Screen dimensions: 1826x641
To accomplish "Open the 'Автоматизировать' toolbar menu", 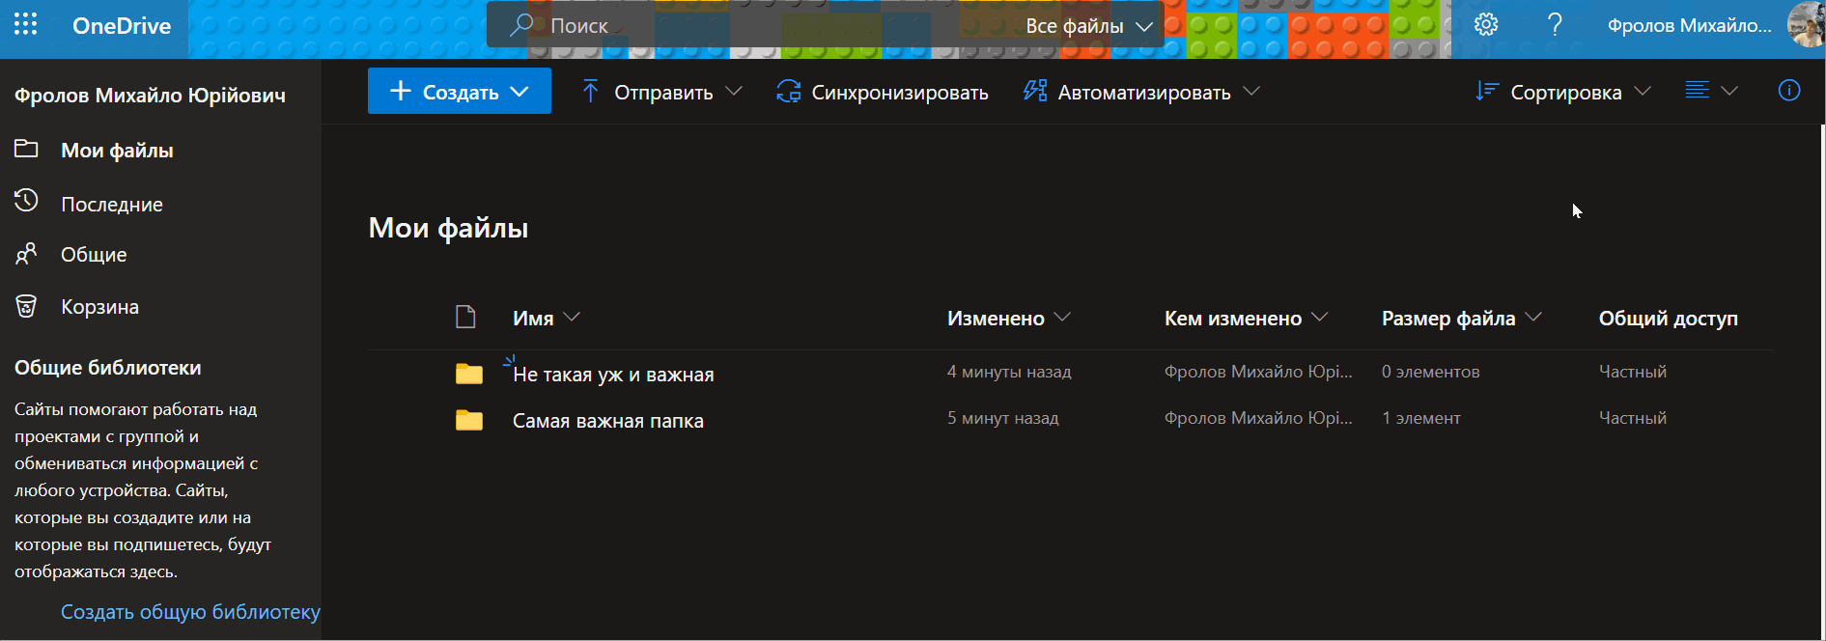I will 1141,92.
